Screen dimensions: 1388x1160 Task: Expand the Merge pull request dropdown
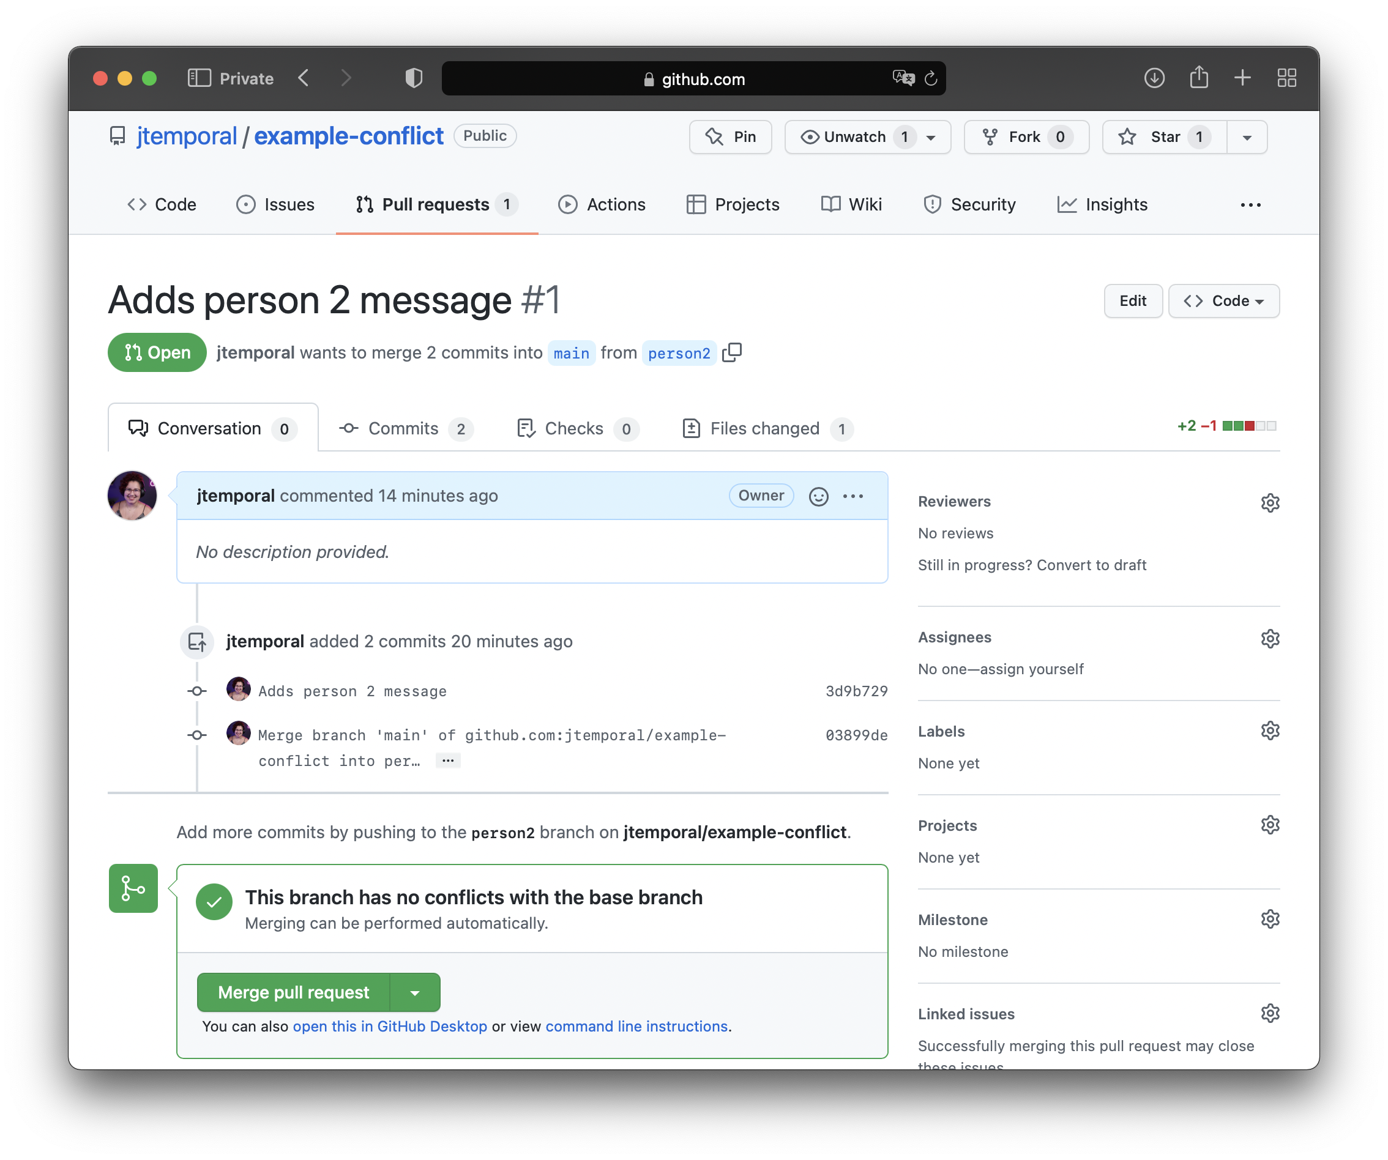coord(415,992)
